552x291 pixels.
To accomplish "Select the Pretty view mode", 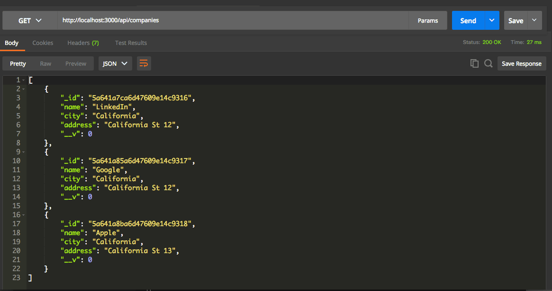I will point(18,63).
